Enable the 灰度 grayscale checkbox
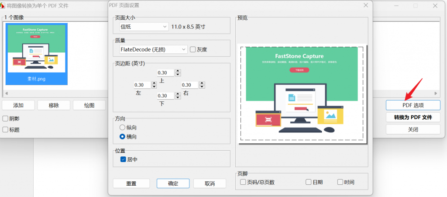This screenshot has height=197, width=447. coord(193,49)
